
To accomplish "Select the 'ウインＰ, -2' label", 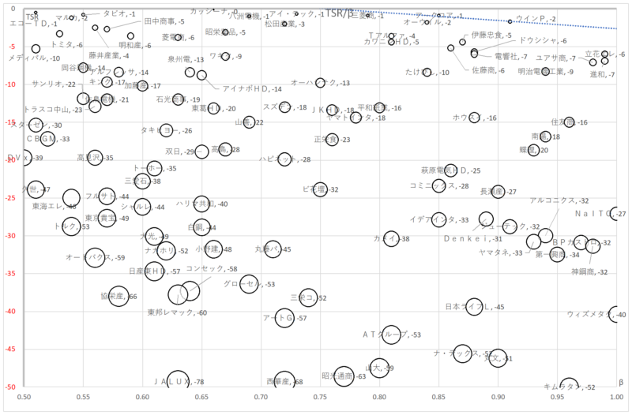I will point(536,19).
